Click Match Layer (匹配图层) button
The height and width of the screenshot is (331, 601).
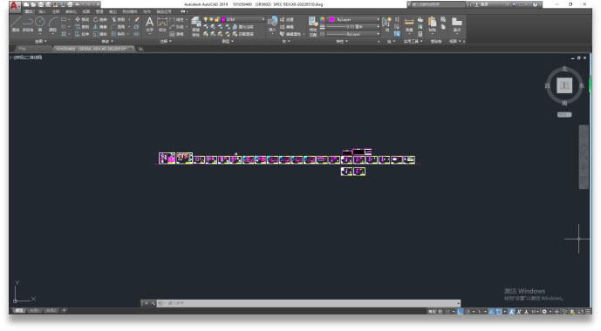243,34
